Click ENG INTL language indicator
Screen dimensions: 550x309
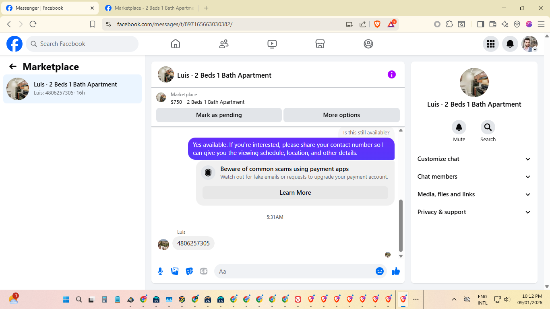click(x=482, y=299)
